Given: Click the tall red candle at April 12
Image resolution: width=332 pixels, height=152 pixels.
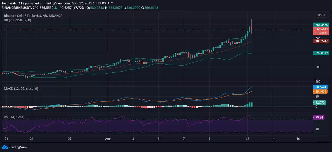Looking at the screenshot, I should (251, 27).
